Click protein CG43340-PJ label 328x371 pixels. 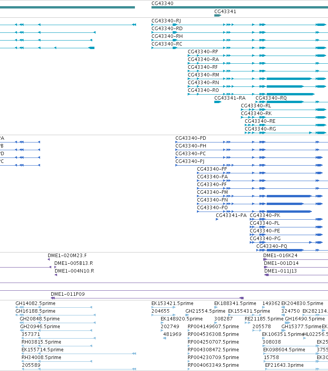[x=190, y=161]
